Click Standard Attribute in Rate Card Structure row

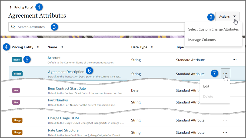click(x=190, y=133)
